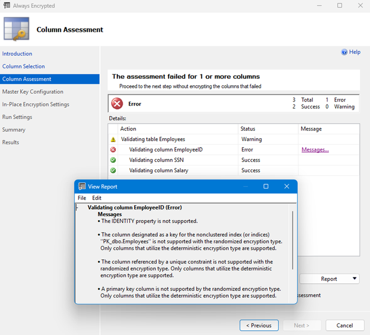The image size is (370, 335).
Task: Click the Status column header
Action: coord(268,129)
